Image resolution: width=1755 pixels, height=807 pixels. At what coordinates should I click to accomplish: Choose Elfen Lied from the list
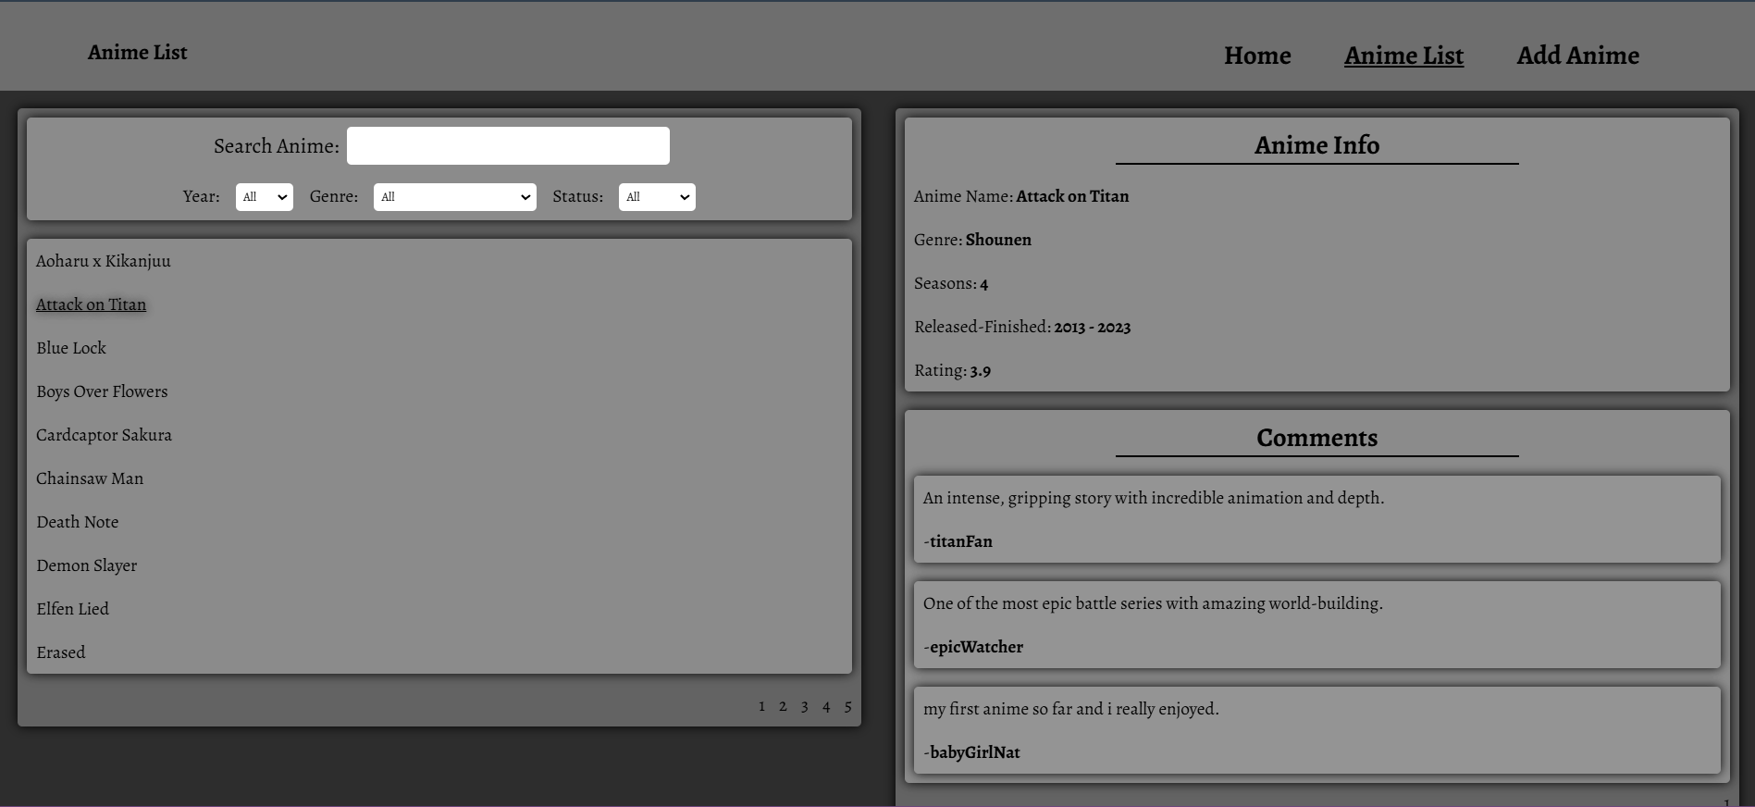click(72, 609)
